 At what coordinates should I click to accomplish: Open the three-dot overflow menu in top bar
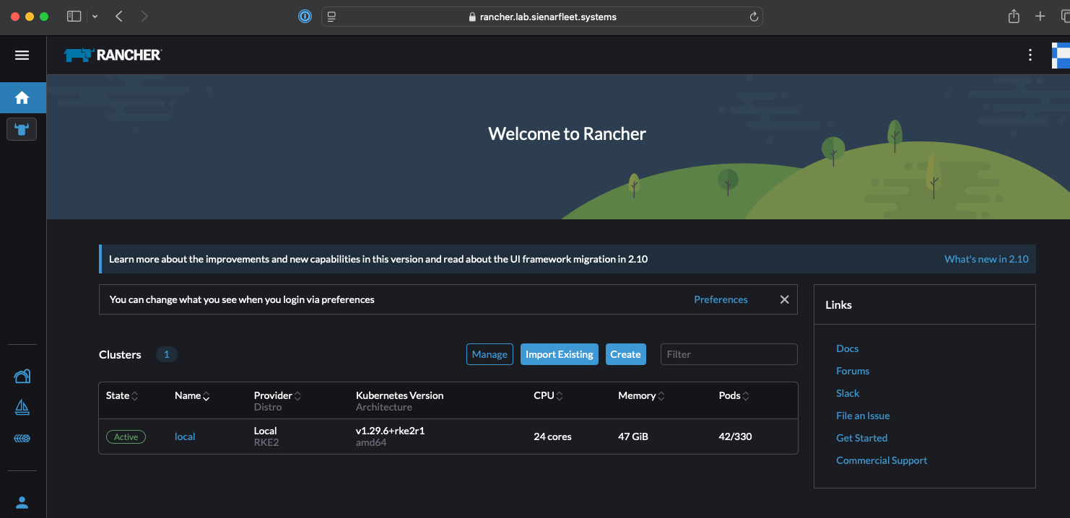tap(1030, 55)
